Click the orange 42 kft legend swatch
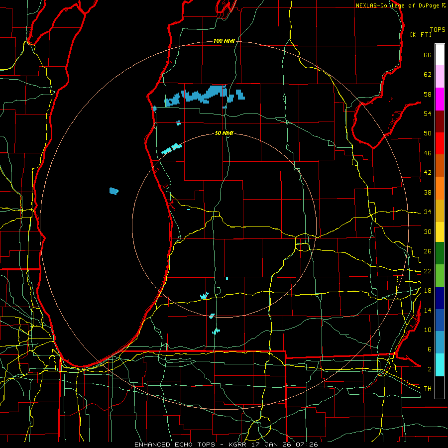448x448 pixels. point(440,188)
